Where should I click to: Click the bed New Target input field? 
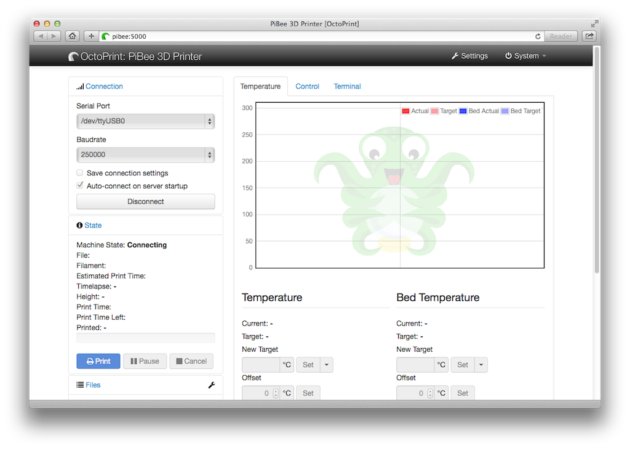click(415, 365)
